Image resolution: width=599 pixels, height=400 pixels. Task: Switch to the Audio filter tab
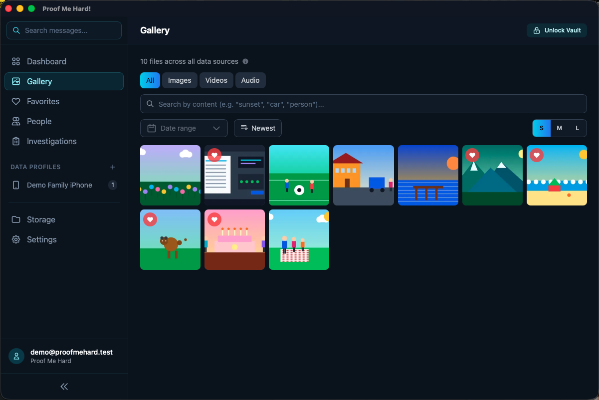pos(250,80)
